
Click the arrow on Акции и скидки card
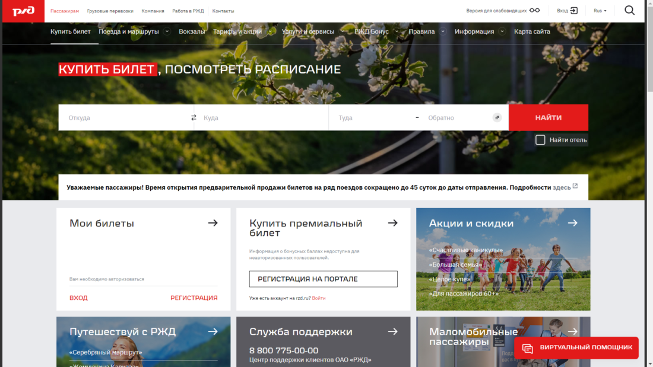click(x=573, y=223)
